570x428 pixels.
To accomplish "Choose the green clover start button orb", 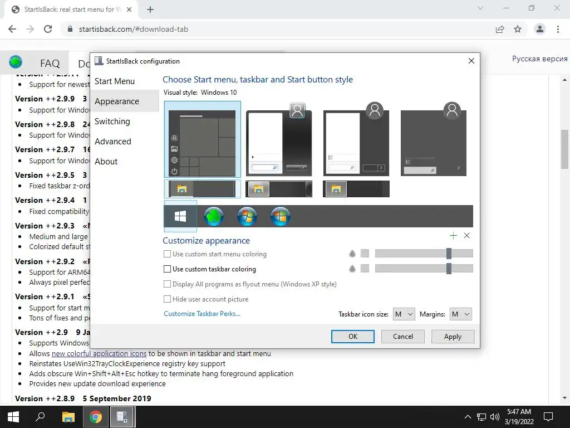I will click(214, 216).
